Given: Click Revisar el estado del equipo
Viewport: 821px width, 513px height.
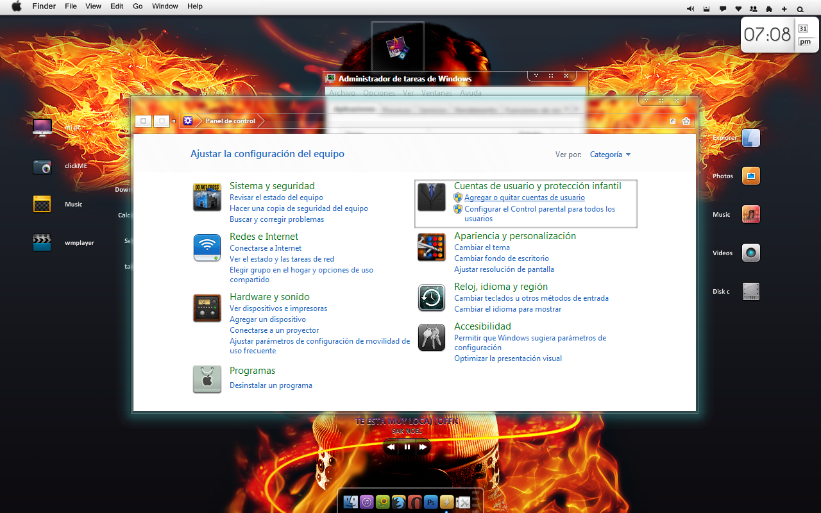Looking at the screenshot, I should pos(276,198).
